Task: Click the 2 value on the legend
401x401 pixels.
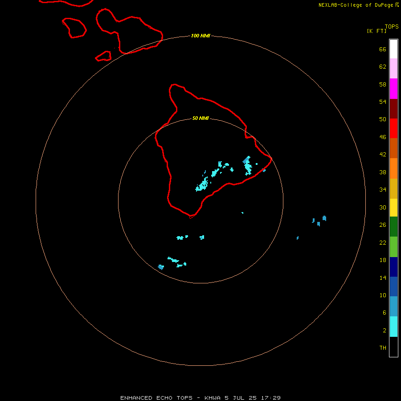Action: coord(385,330)
